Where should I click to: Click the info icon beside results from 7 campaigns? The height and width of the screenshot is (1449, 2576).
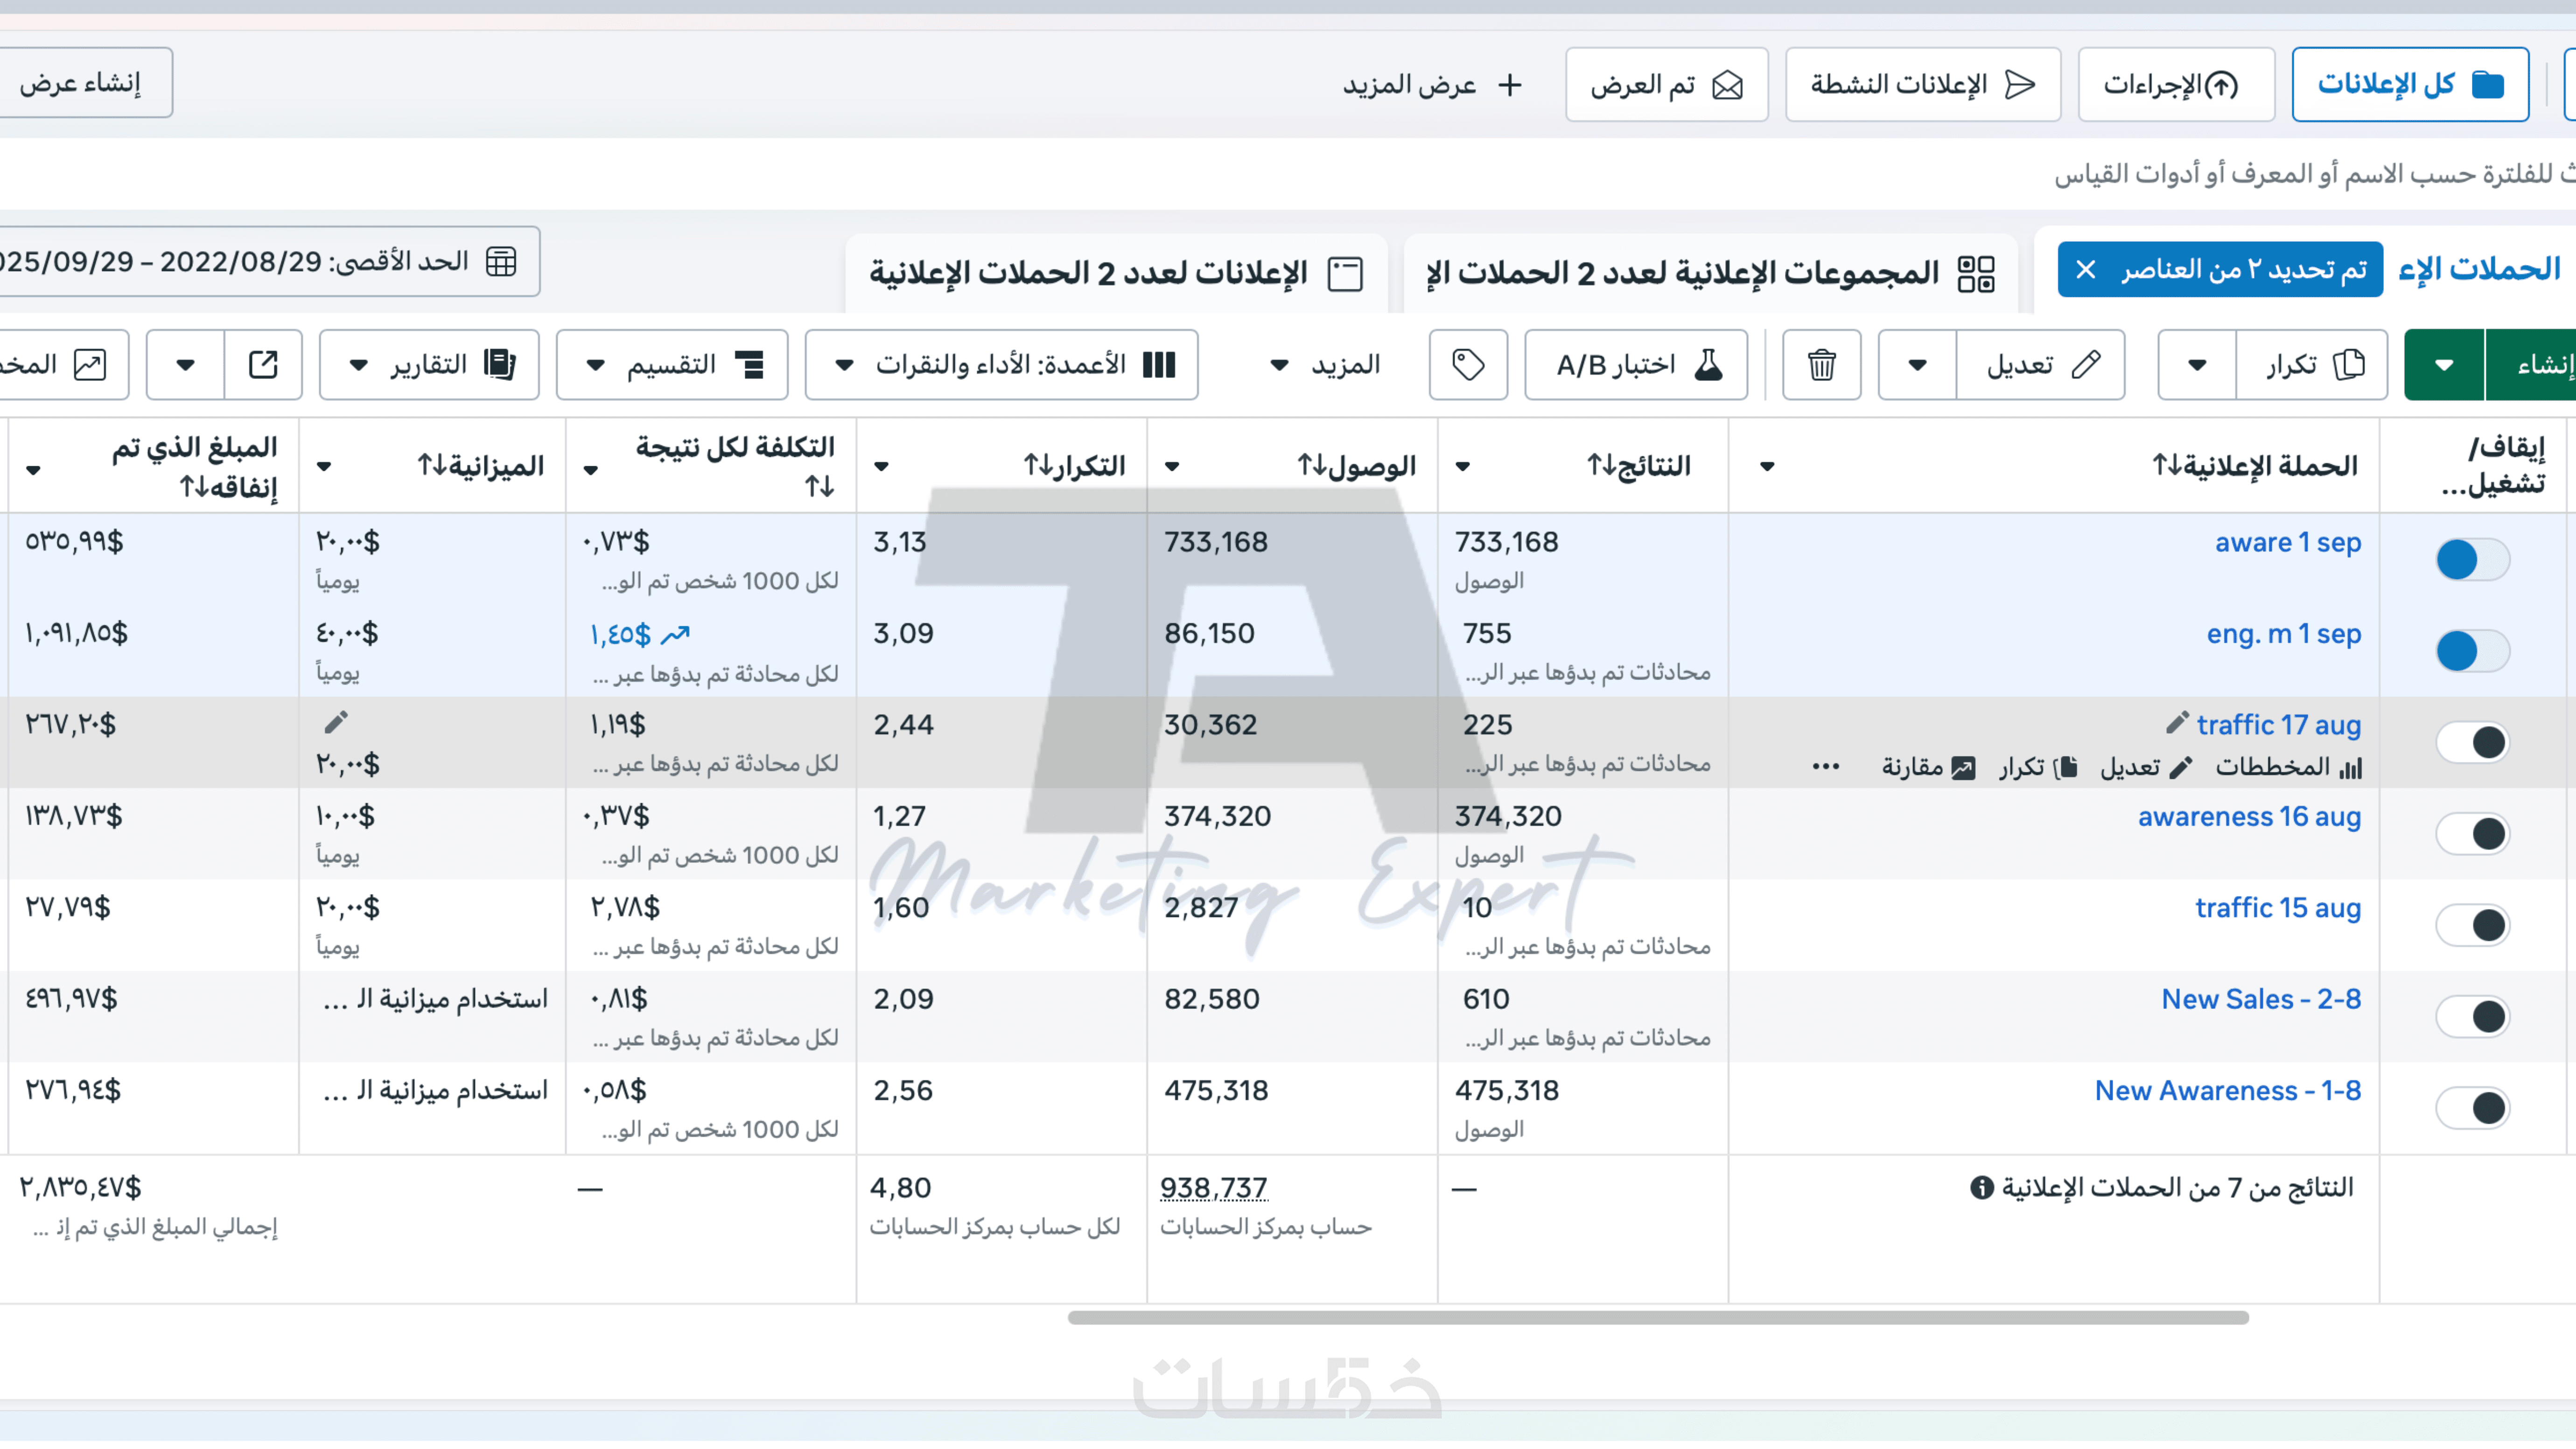coord(1981,1188)
